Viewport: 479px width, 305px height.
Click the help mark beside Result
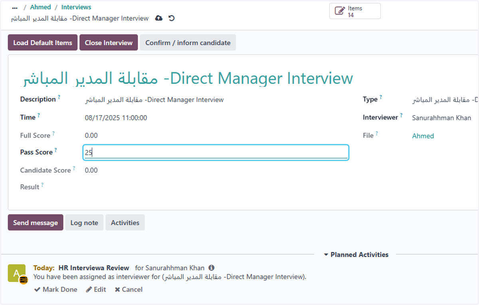(42, 185)
